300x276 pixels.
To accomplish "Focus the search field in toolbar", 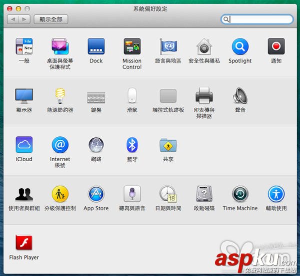I will 257,19.
